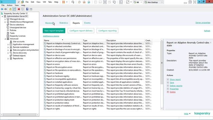The height and width of the screenshot is (120, 213).
Task: Select Administration Server DC tree node
Action: tap(17, 16)
